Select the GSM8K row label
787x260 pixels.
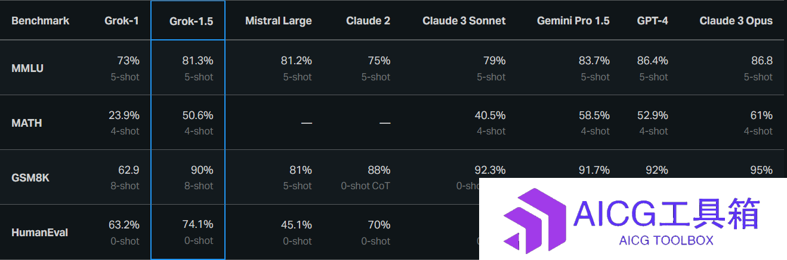tap(30, 178)
